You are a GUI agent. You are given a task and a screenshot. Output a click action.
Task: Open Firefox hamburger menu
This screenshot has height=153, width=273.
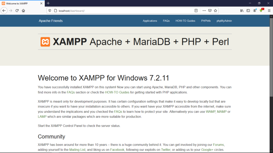point(269,11)
